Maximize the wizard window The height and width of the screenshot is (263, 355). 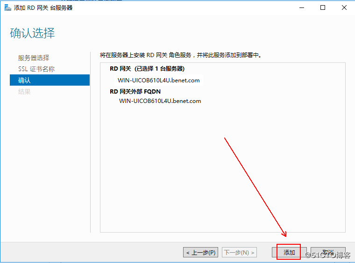click(323, 7)
